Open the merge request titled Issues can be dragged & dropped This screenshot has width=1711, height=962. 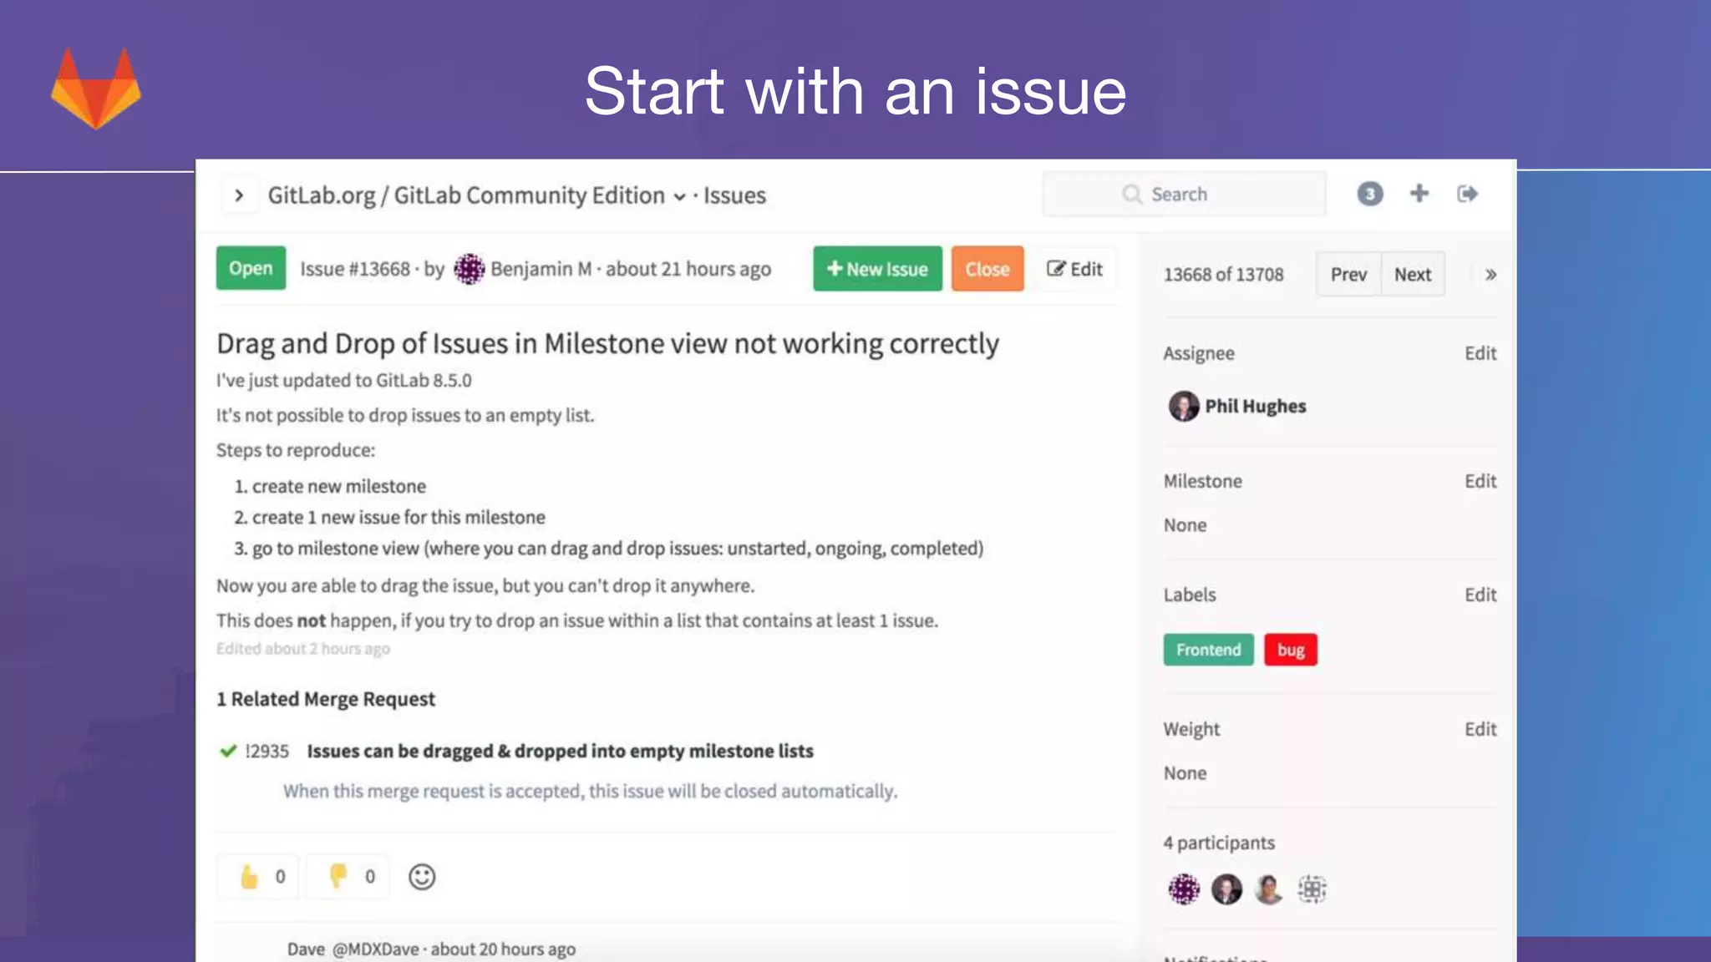click(560, 751)
